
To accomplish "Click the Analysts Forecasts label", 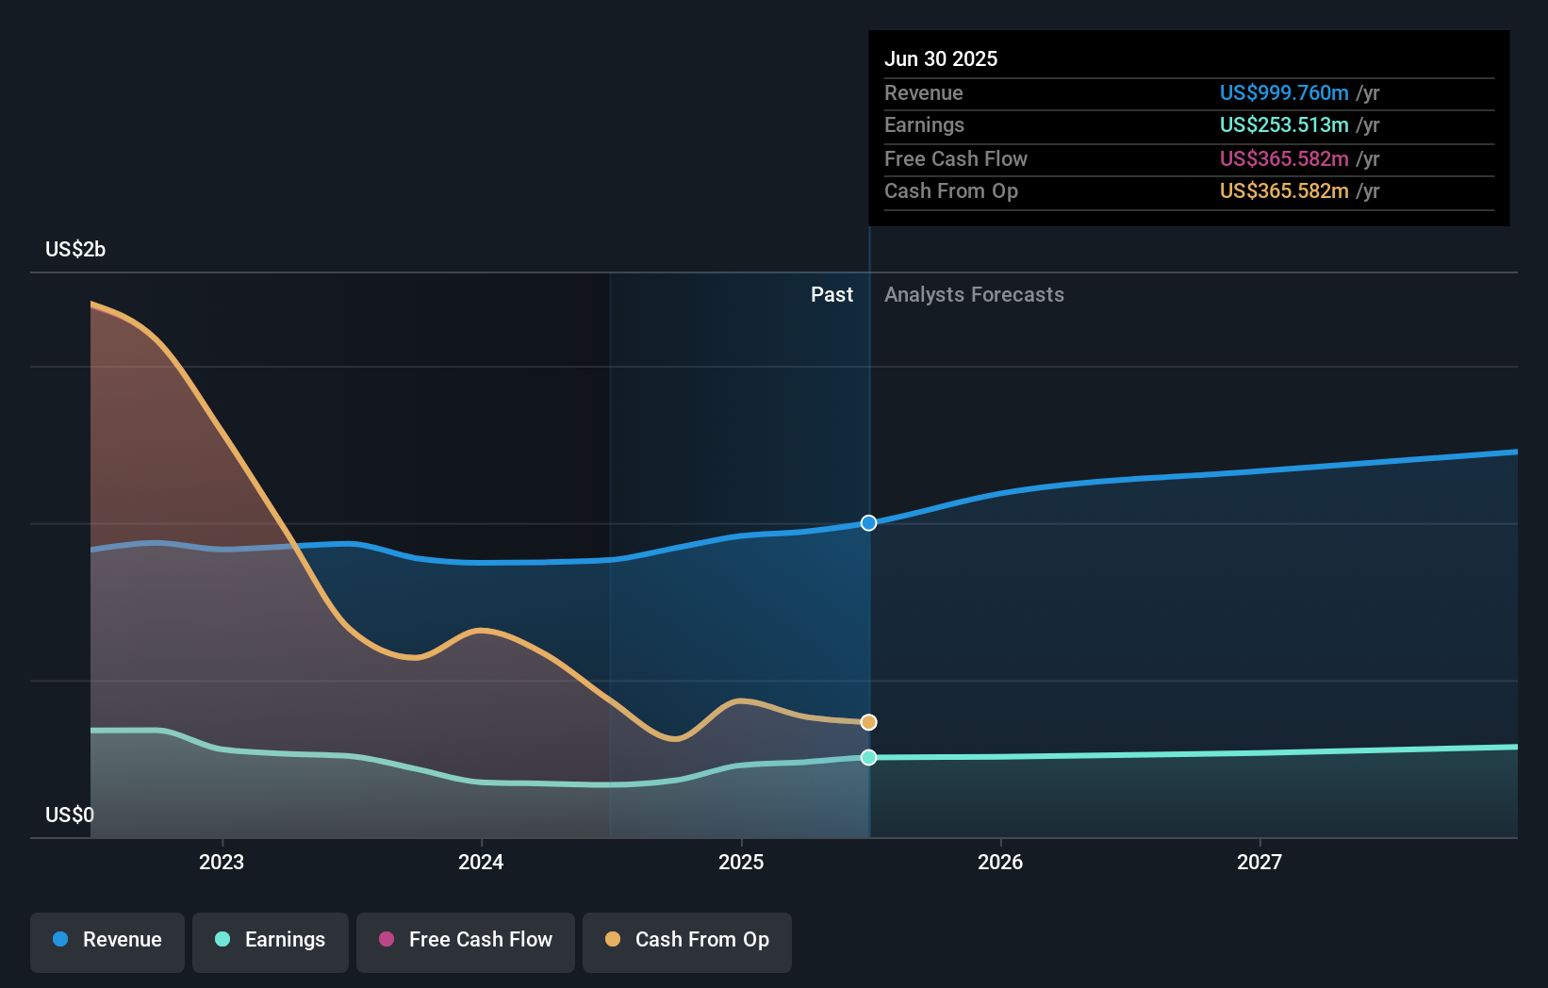I will [x=974, y=295].
